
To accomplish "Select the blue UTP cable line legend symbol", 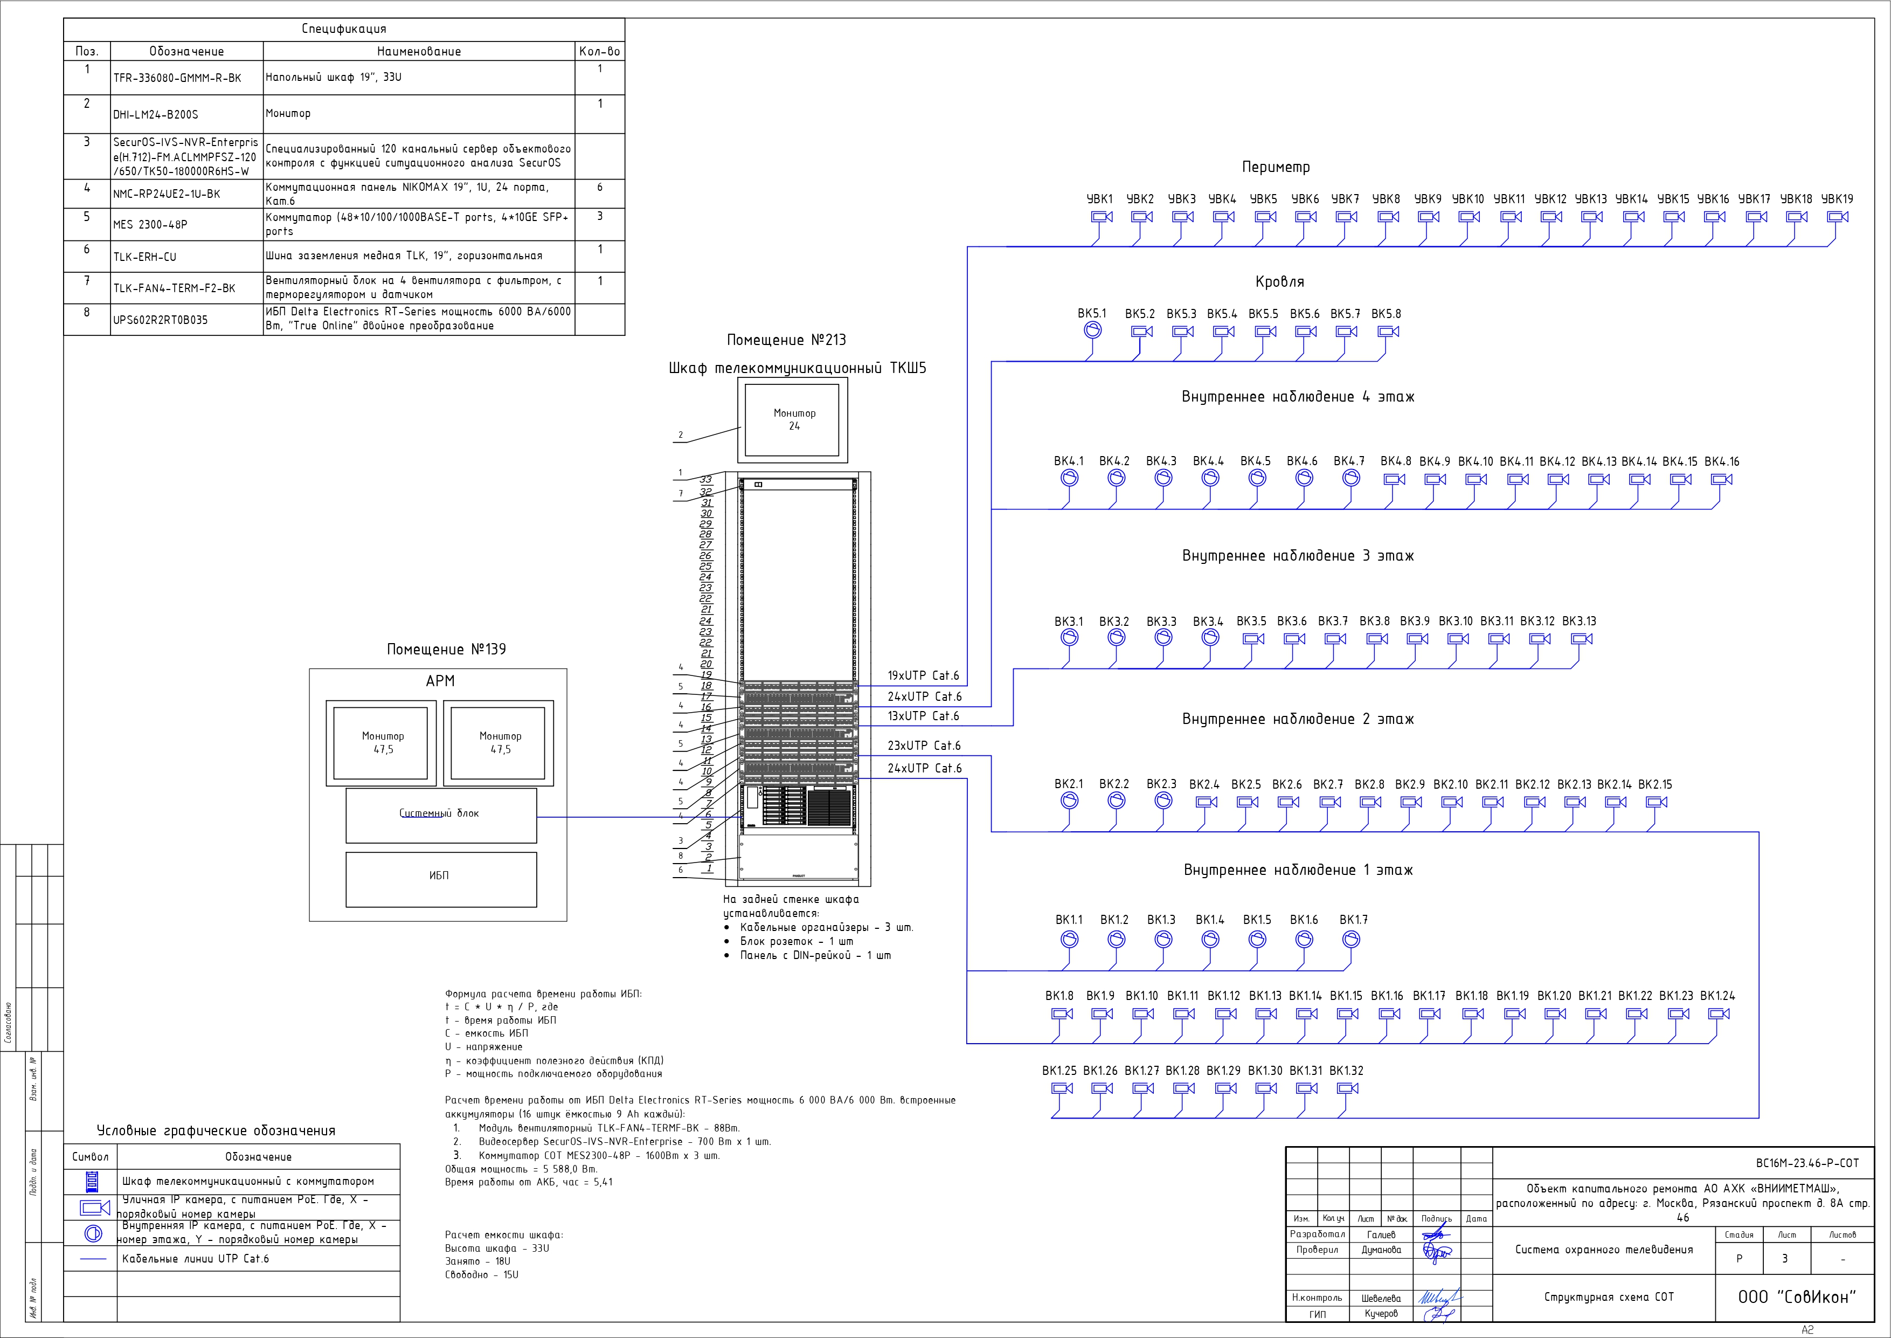I will point(93,1259).
